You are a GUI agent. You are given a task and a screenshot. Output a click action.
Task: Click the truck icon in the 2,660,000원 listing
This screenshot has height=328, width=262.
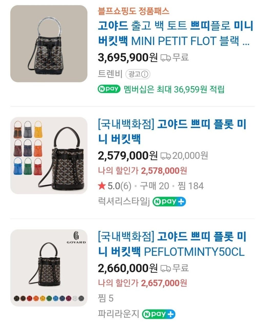click(x=166, y=268)
